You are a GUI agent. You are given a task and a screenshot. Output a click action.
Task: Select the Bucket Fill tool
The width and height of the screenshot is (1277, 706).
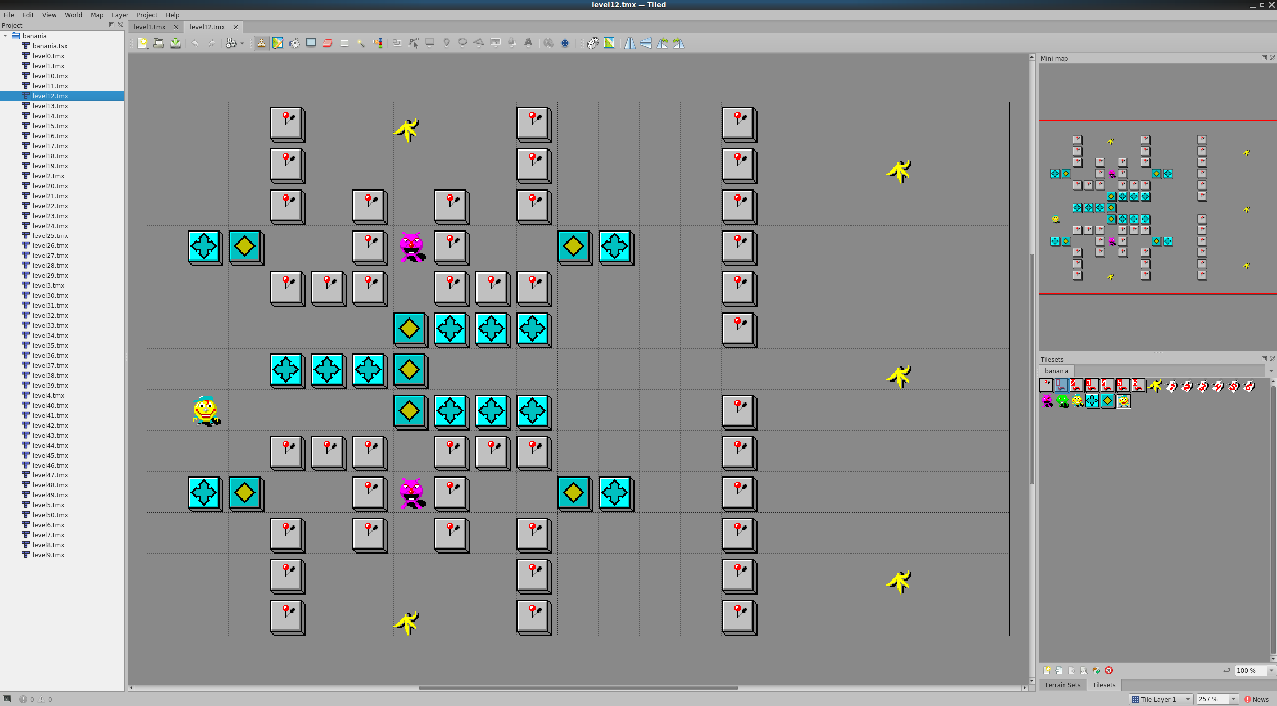(294, 43)
